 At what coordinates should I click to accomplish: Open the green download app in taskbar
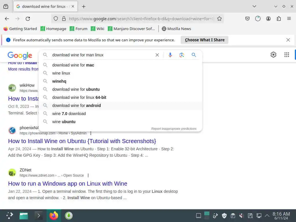69,216
